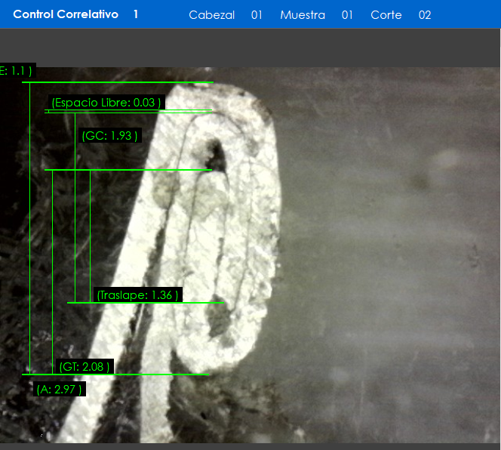Image resolution: width=501 pixels, height=450 pixels.
Task: Select the 01 value next to Cabezal
Action: point(257,15)
